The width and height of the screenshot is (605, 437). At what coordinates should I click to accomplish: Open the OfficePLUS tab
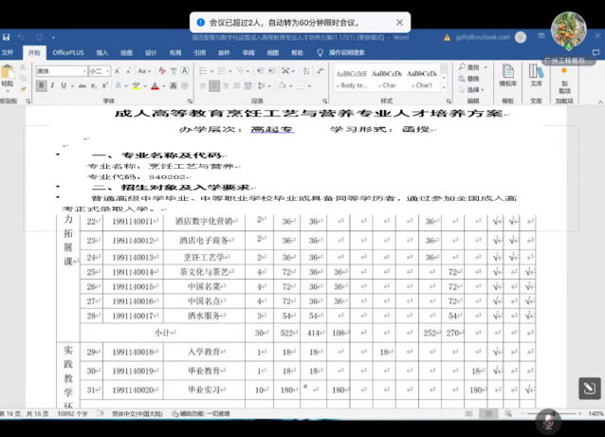click(x=68, y=53)
